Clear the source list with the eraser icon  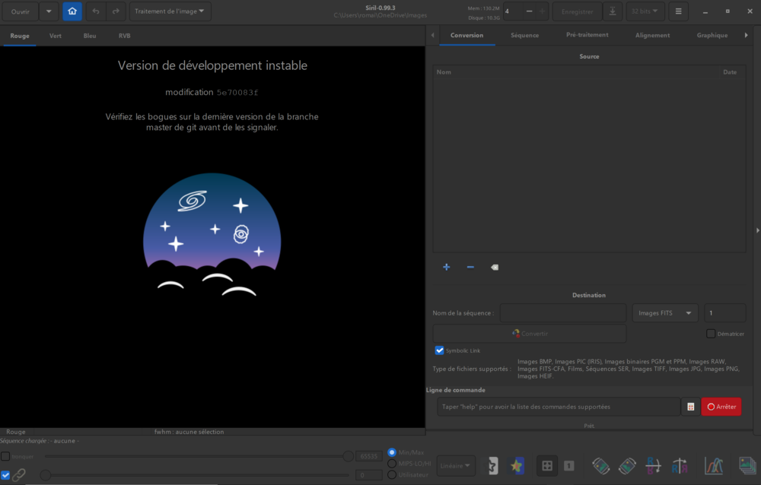point(494,268)
